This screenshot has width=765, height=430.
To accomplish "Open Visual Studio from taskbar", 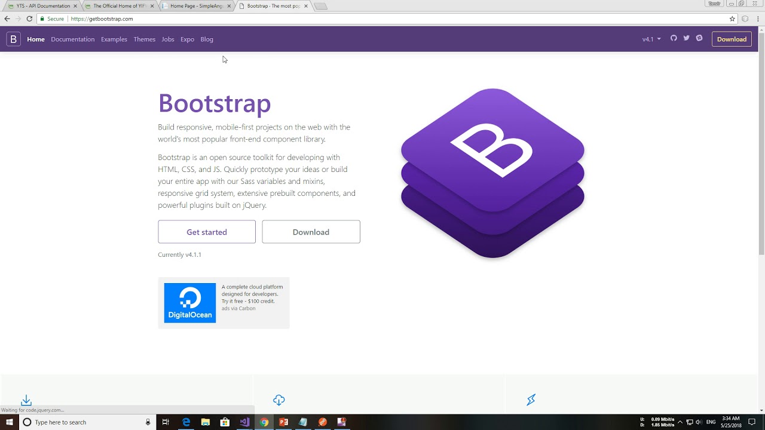I will click(x=244, y=422).
